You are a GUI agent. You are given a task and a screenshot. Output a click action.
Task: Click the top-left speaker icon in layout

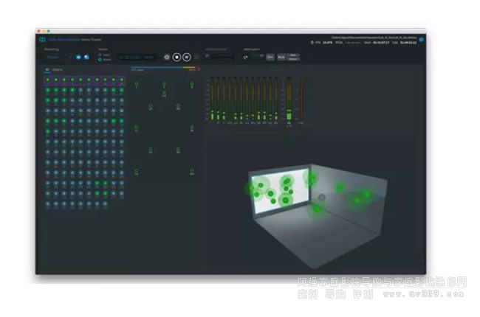[136, 83]
